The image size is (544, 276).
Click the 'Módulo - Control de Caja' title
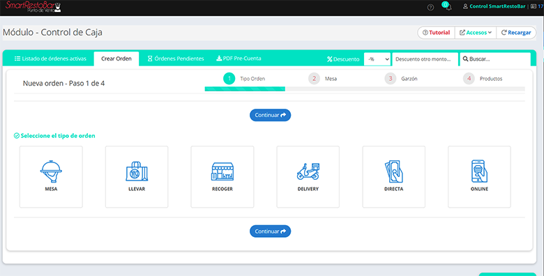(x=52, y=32)
